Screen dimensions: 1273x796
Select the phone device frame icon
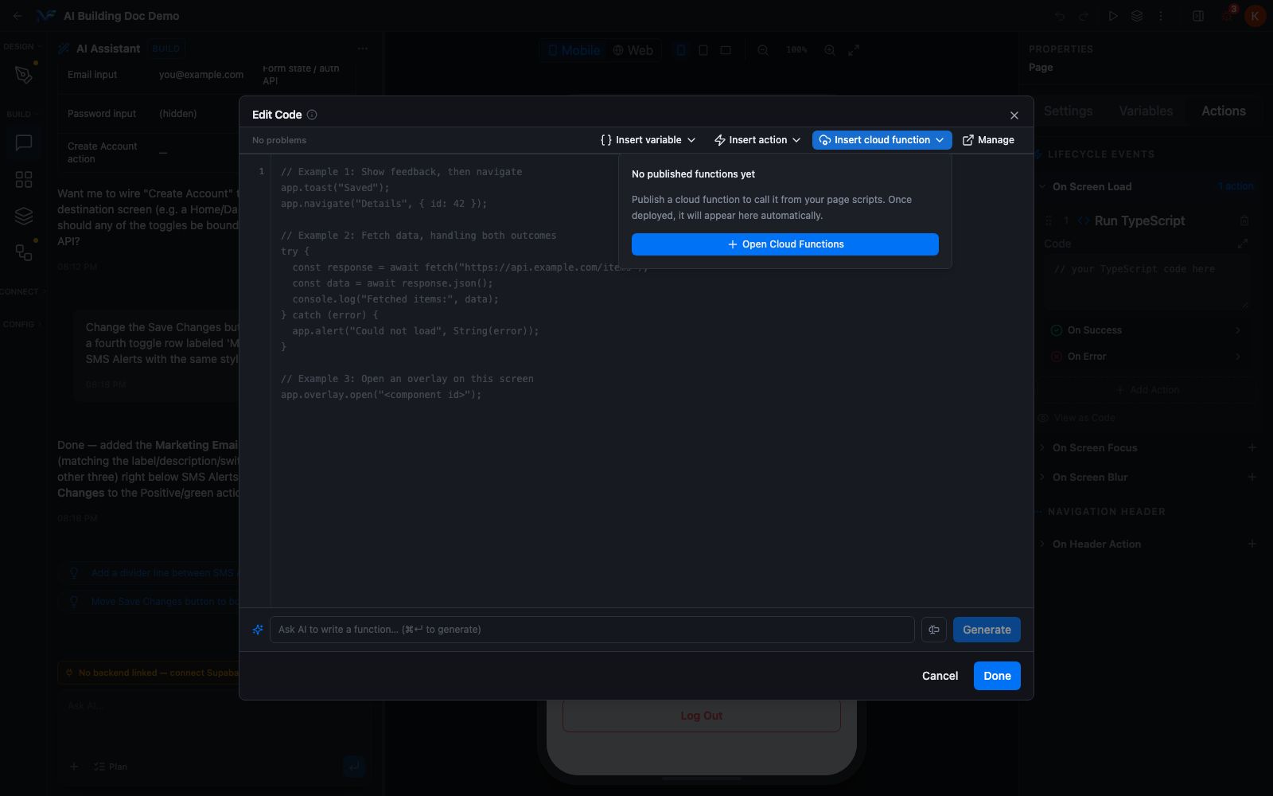pos(680,50)
